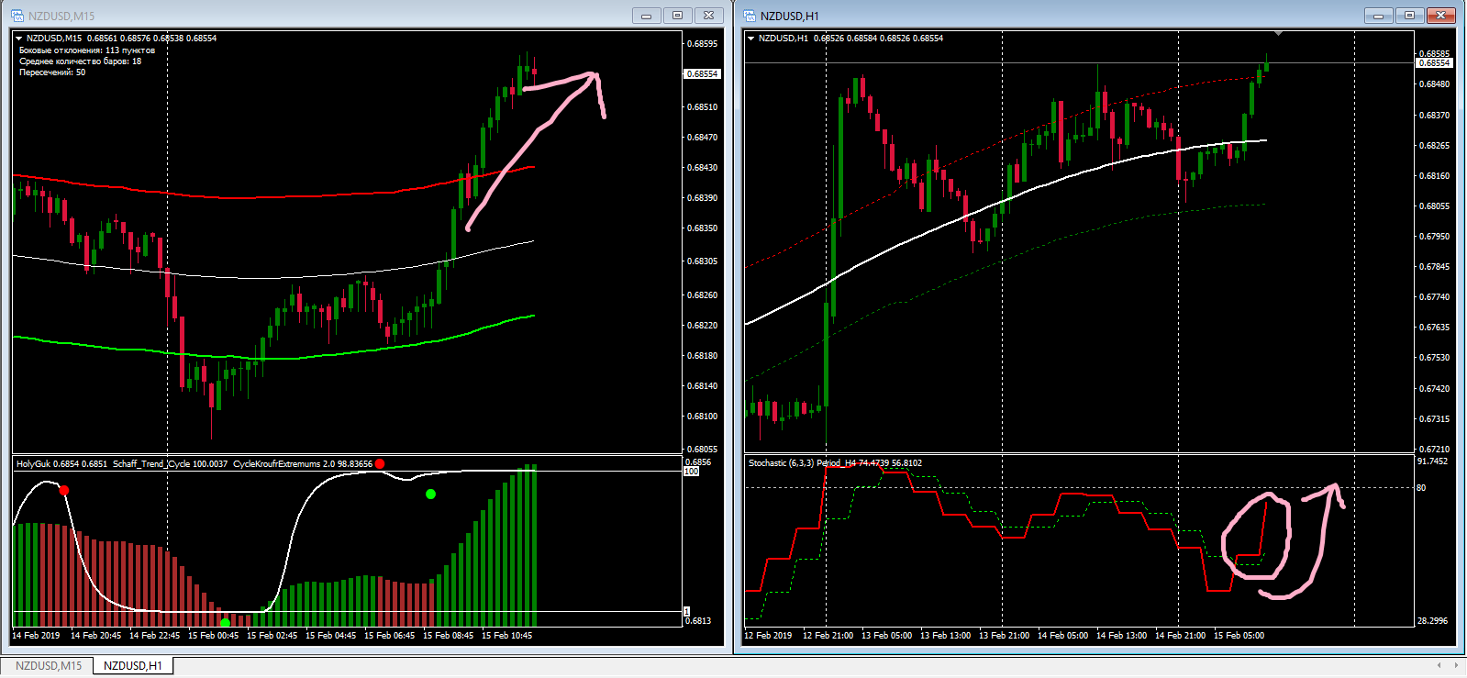This screenshot has height=678, width=1467.
Task: Click the '15 Feb 05:00' time label
Action: (x=1239, y=636)
